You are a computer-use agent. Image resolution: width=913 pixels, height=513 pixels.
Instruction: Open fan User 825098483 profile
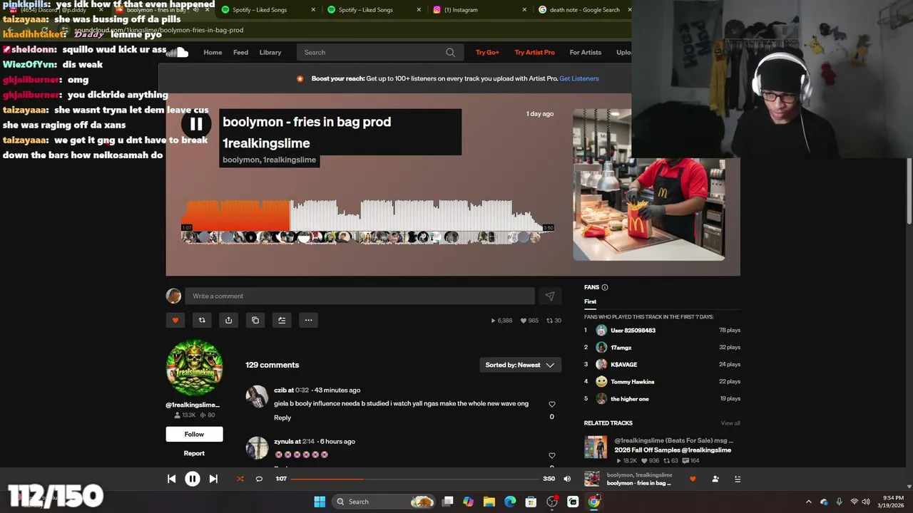pos(633,331)
